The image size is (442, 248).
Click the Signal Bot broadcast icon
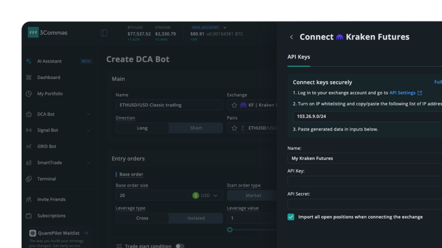(29, 130)
